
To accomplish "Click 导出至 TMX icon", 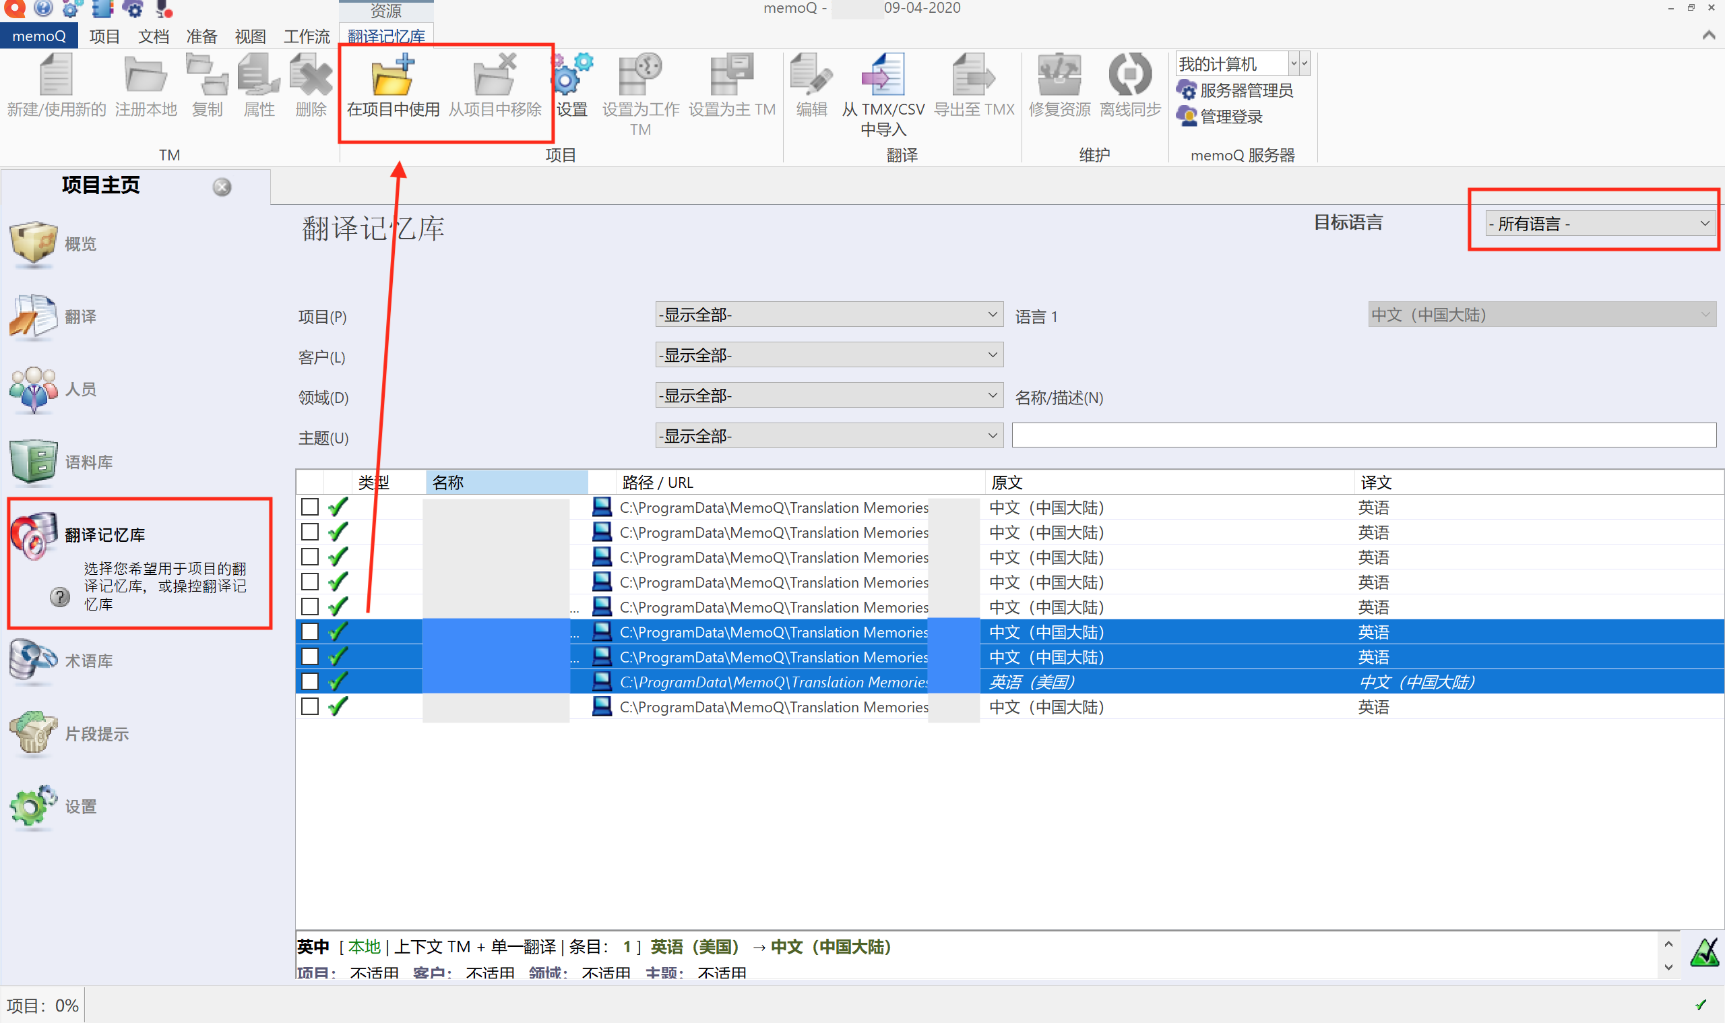I will point(973,73).
